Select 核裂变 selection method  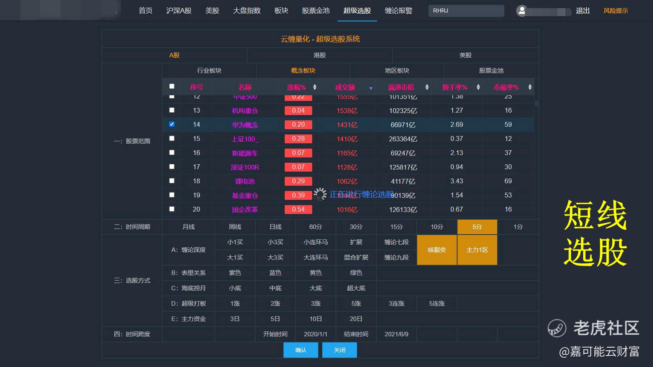437,250
